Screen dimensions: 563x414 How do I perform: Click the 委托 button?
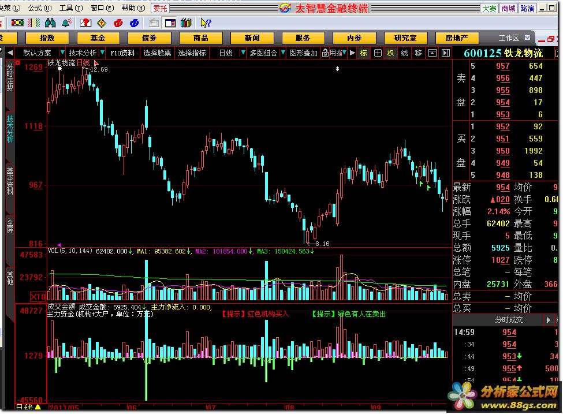coord(160,8)
